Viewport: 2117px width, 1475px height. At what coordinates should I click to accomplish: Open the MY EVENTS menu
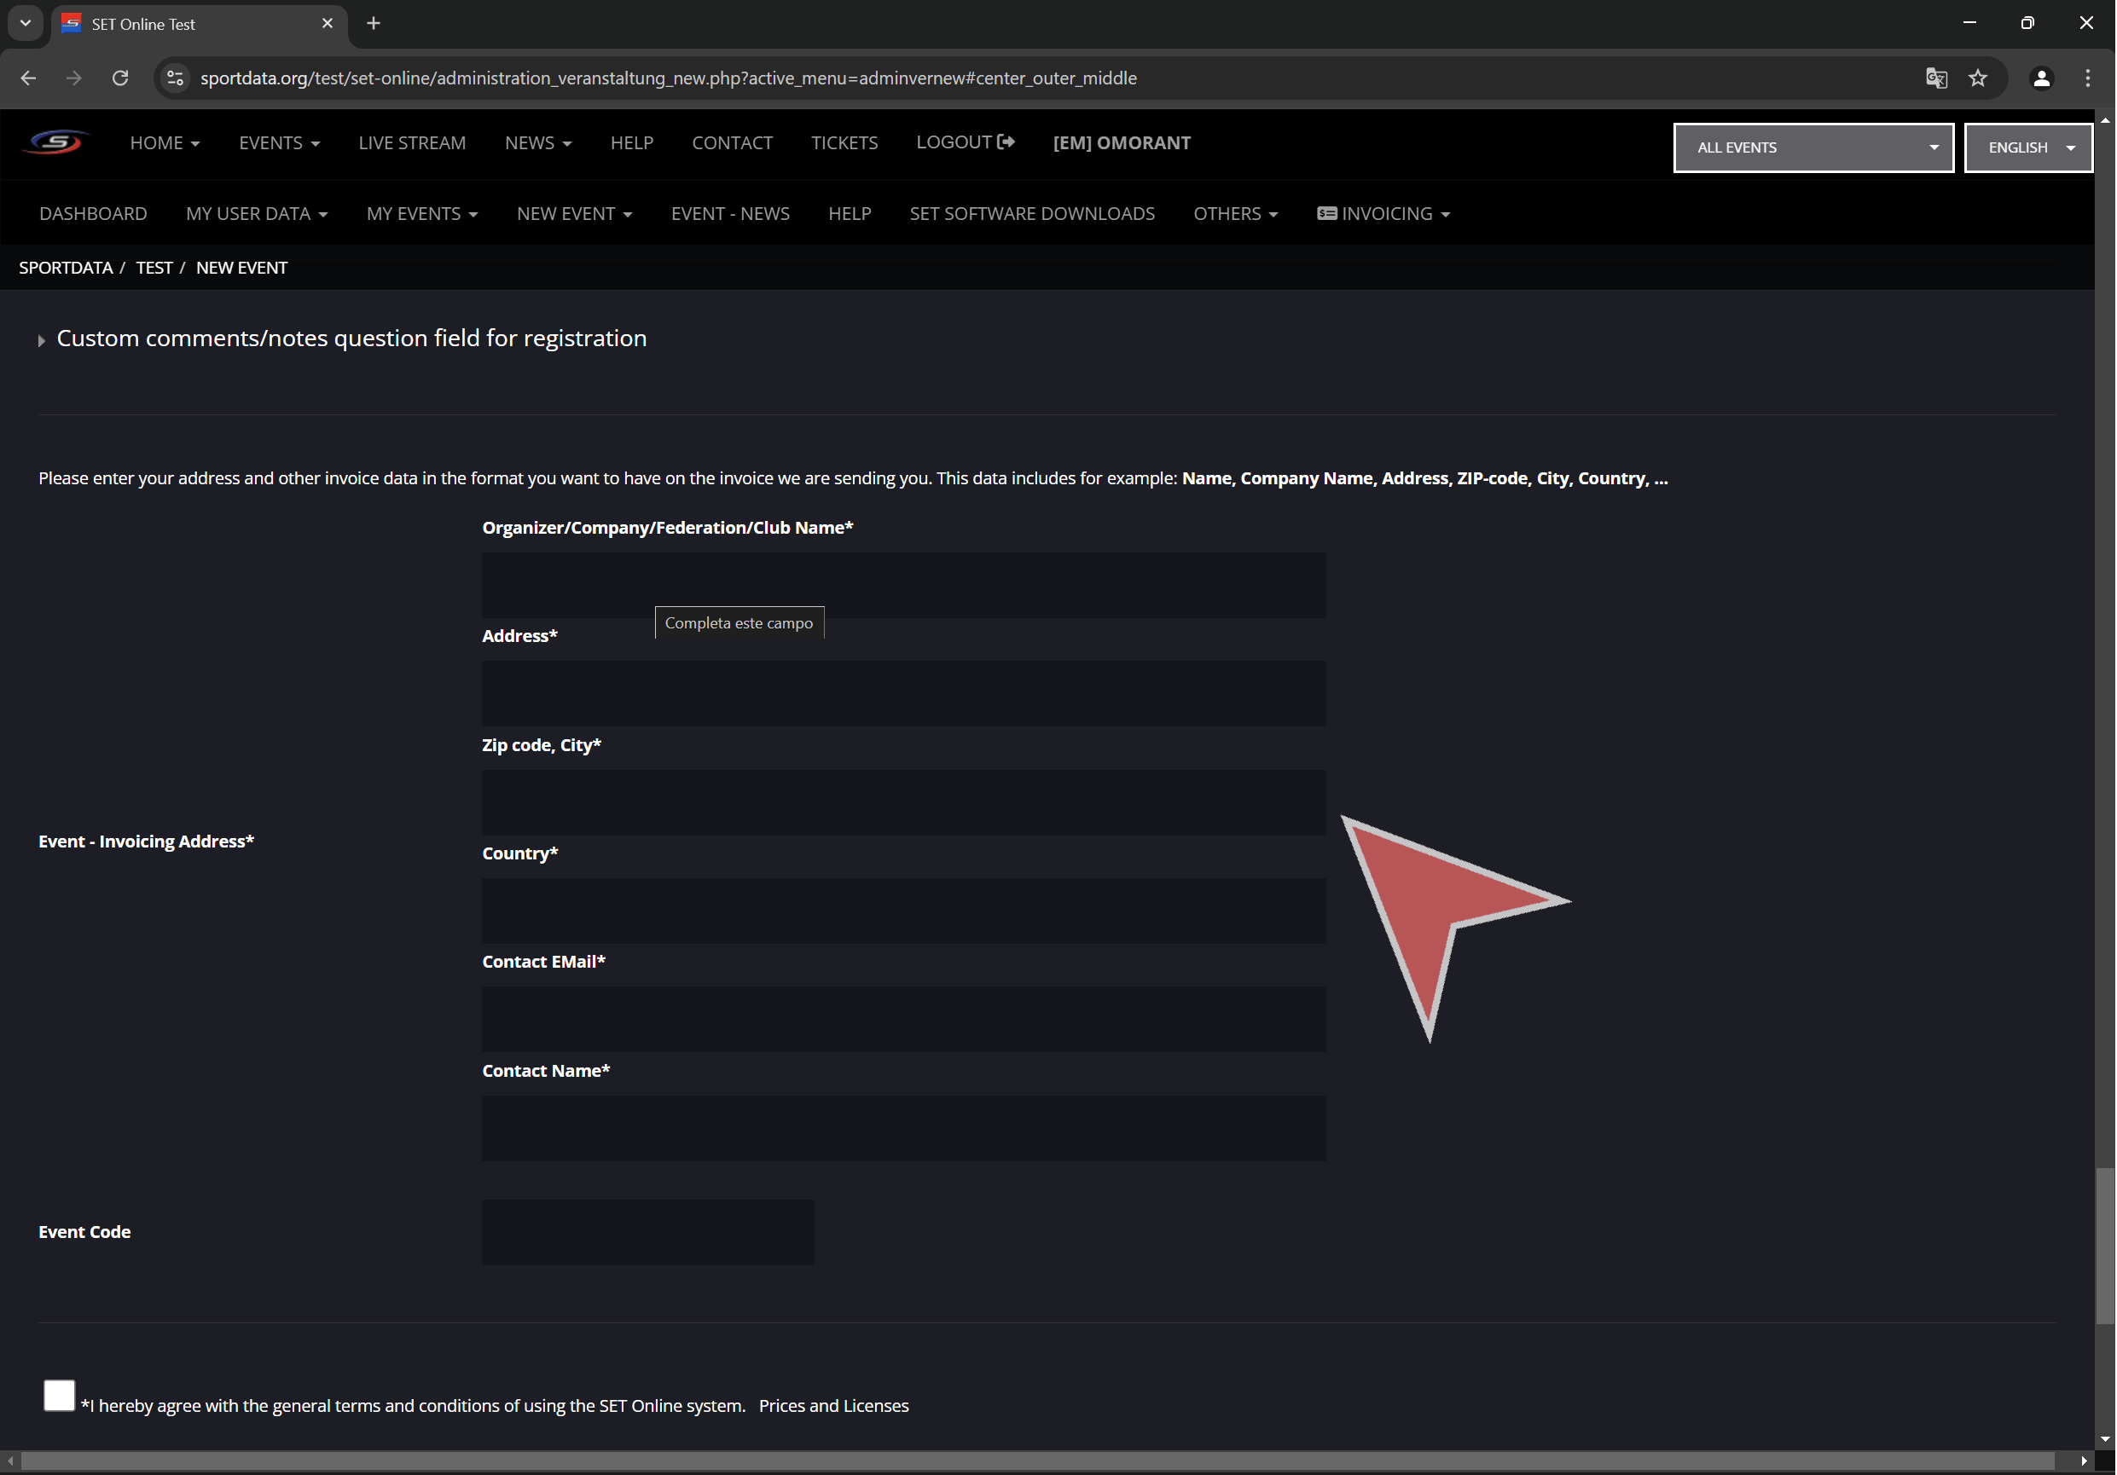coord(421,214)
